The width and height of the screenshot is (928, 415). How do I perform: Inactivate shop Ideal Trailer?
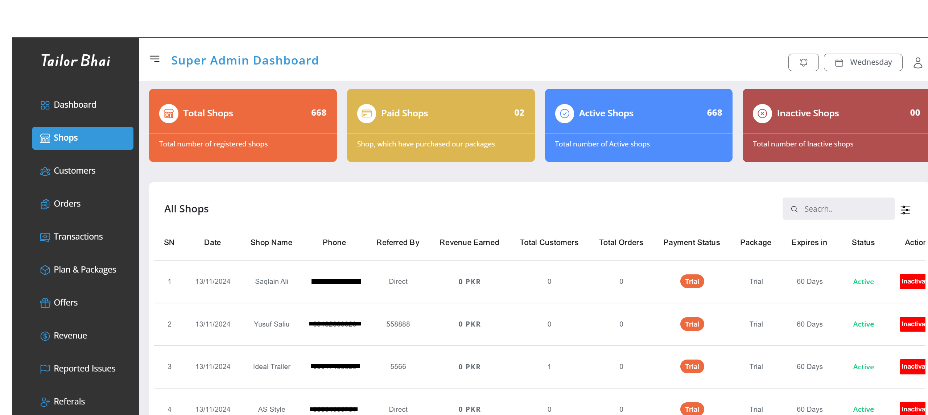tap(912, 366)
